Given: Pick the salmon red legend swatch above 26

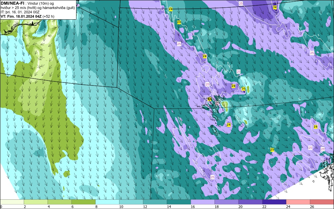Looking at the screenshot, I should click(322, 202).
